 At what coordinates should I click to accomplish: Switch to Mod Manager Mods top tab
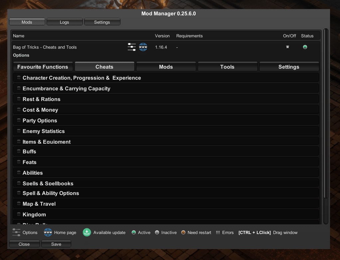[27, 22]
